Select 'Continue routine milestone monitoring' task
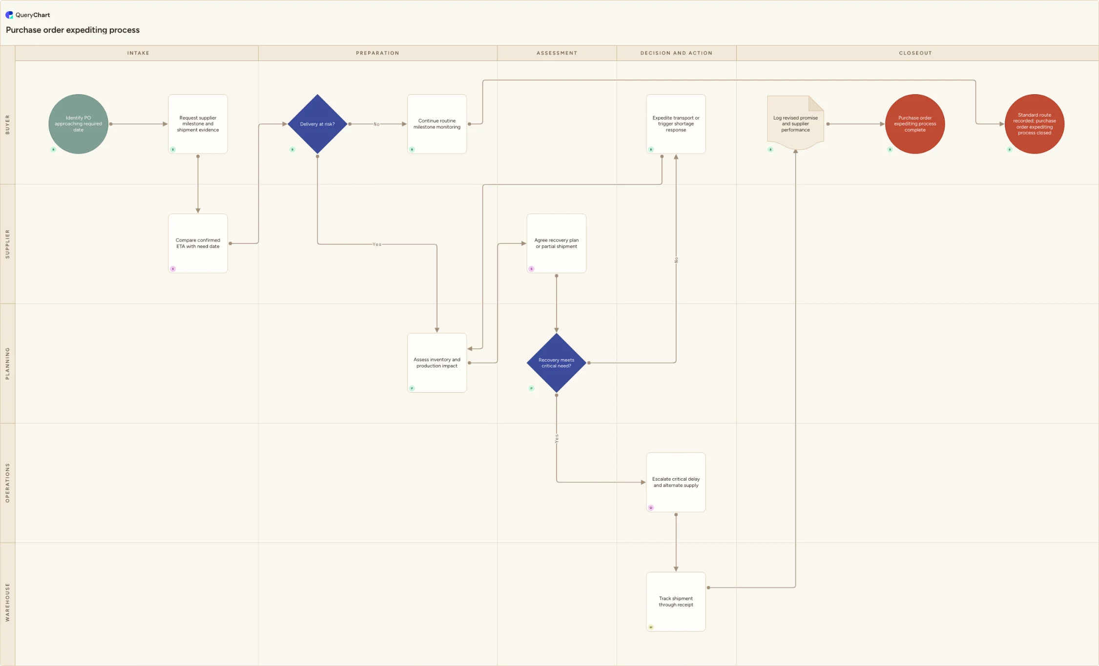1099x666 pixels. [437, 124]
